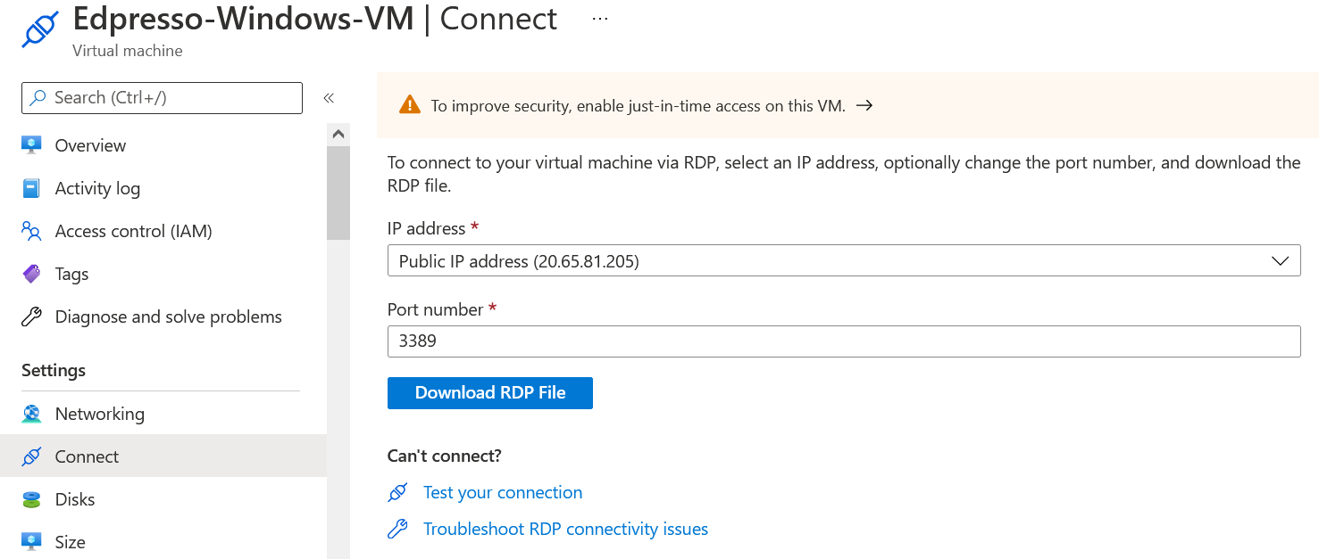Screen dimensions: 1319x559
Task: Click the Port number input field
Action: 843,341
